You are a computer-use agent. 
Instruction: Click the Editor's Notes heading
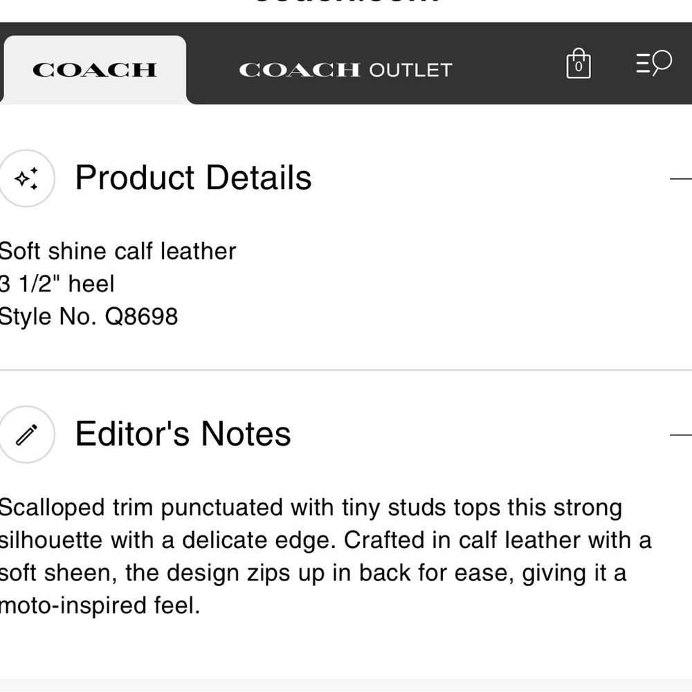(x=182, y=435)
